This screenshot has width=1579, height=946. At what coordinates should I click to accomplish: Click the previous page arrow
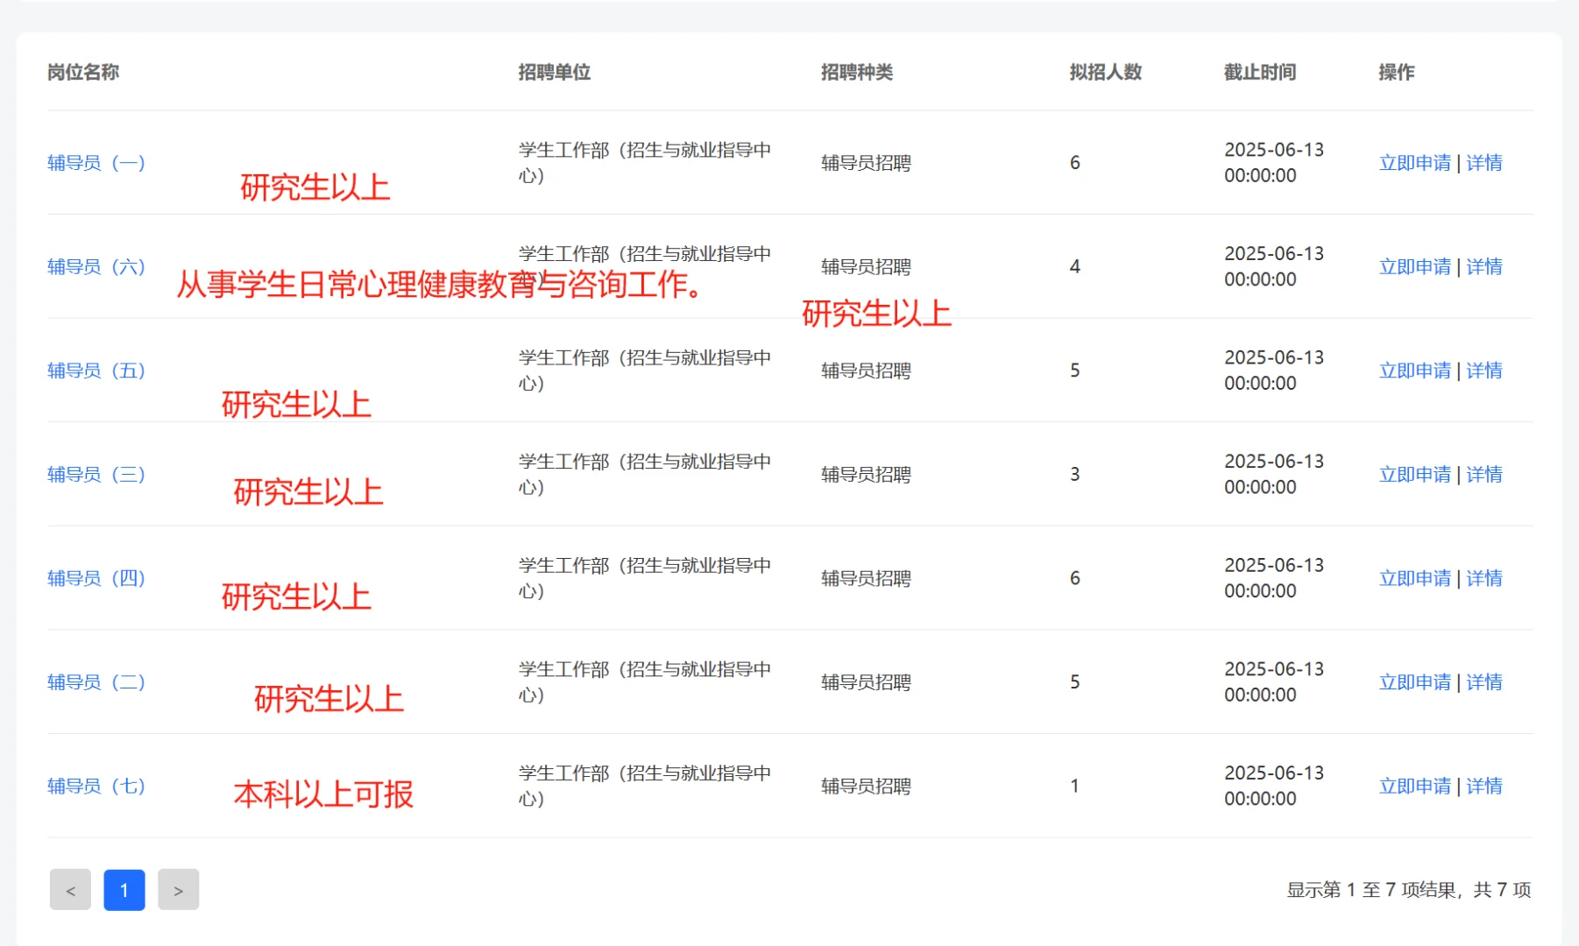coord(70,889)
